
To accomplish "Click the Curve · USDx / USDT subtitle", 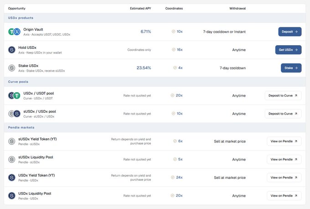I will (38, 99).
